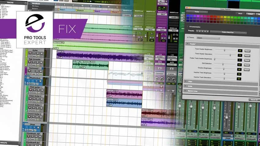
Task: Reset Track Header Saturation value
Action: [247, 56]
